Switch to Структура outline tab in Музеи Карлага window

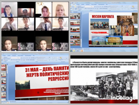75,12
